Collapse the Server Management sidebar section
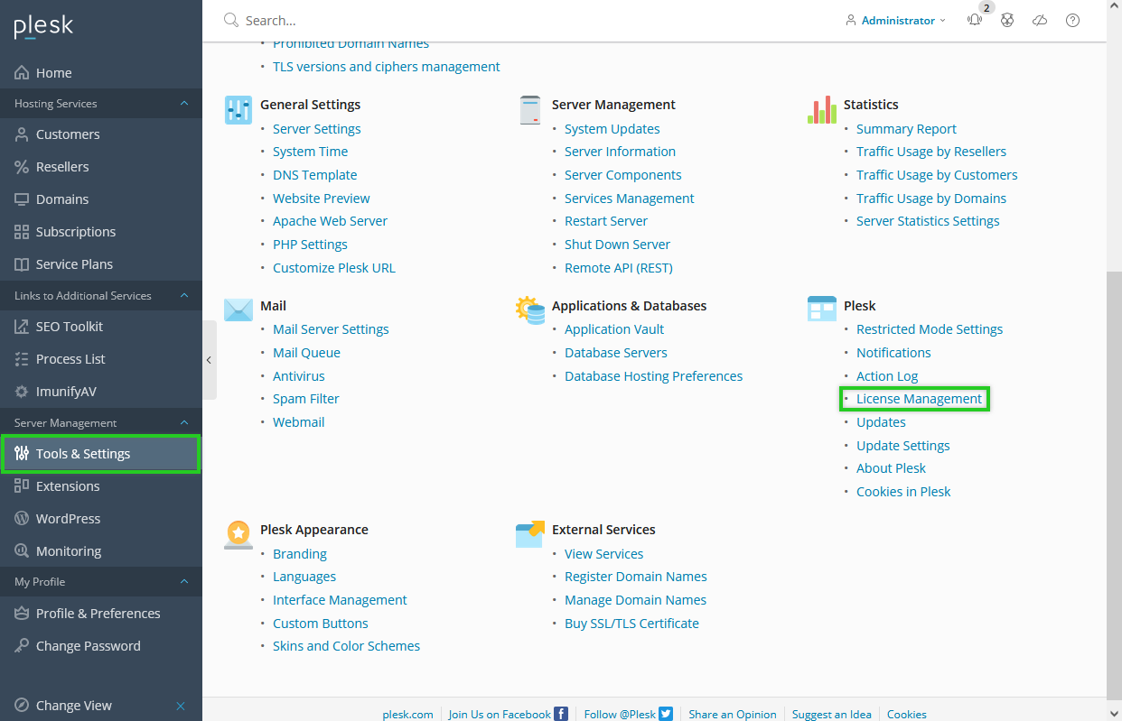The height and width of the screenshot is (721, 1122). click(x=184, y=422)
